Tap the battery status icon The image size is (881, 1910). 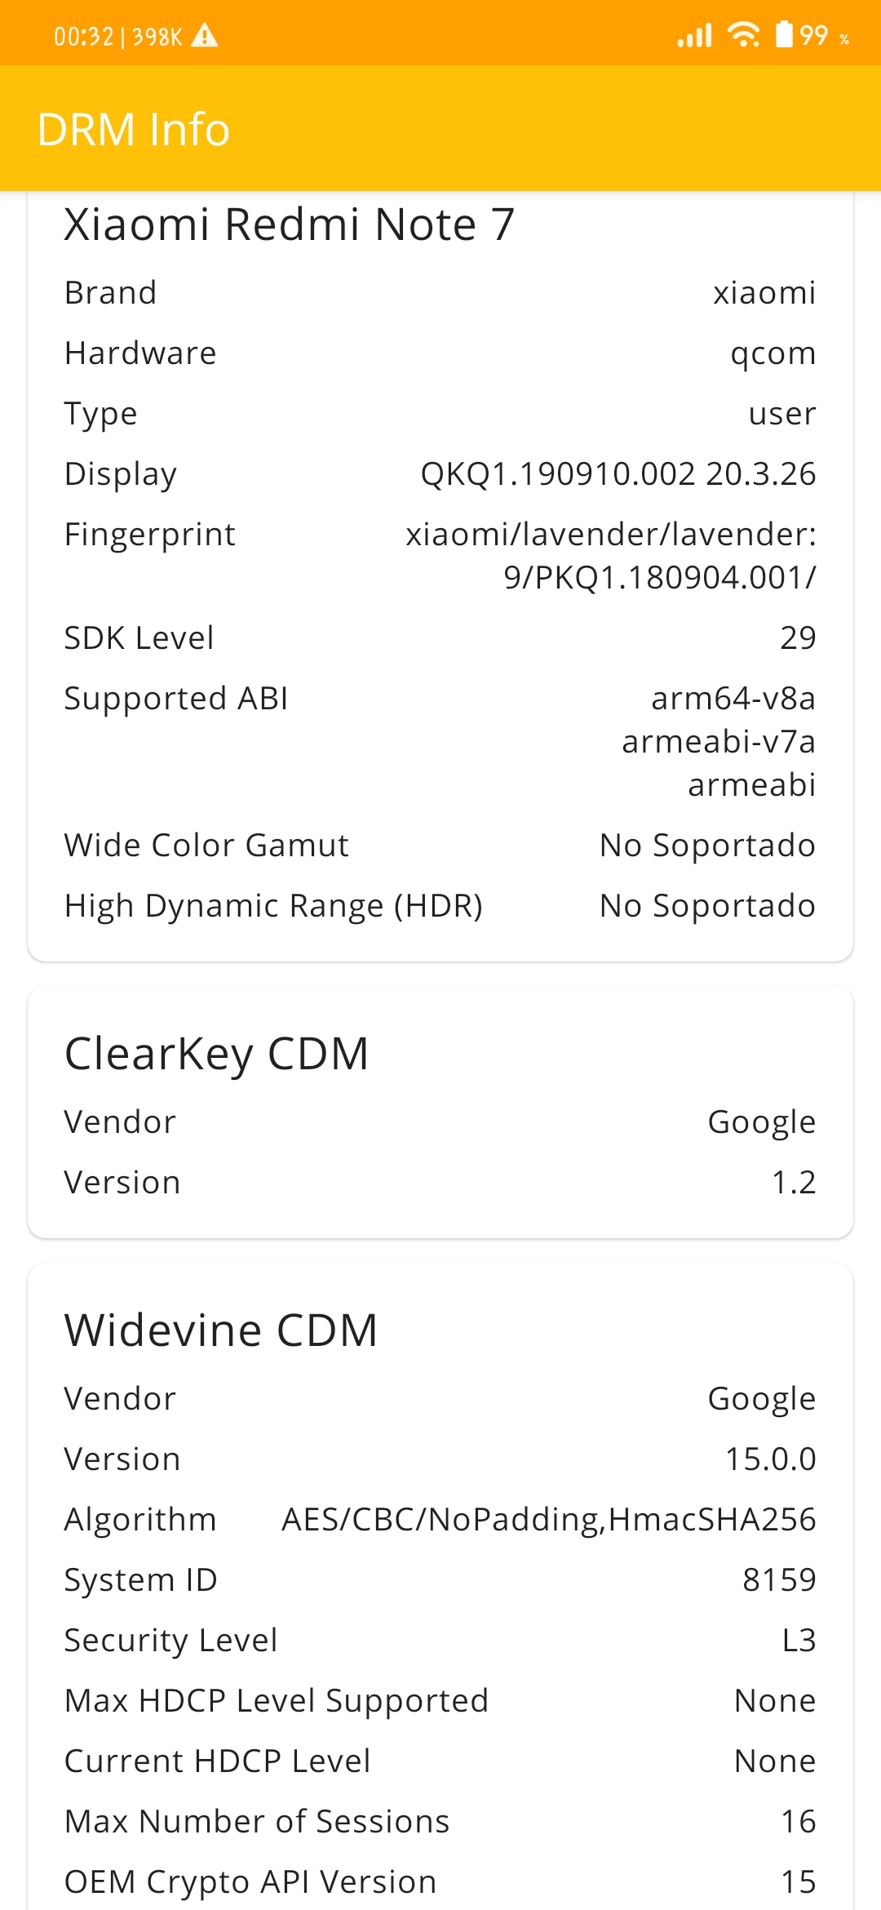tap(784, 34)
